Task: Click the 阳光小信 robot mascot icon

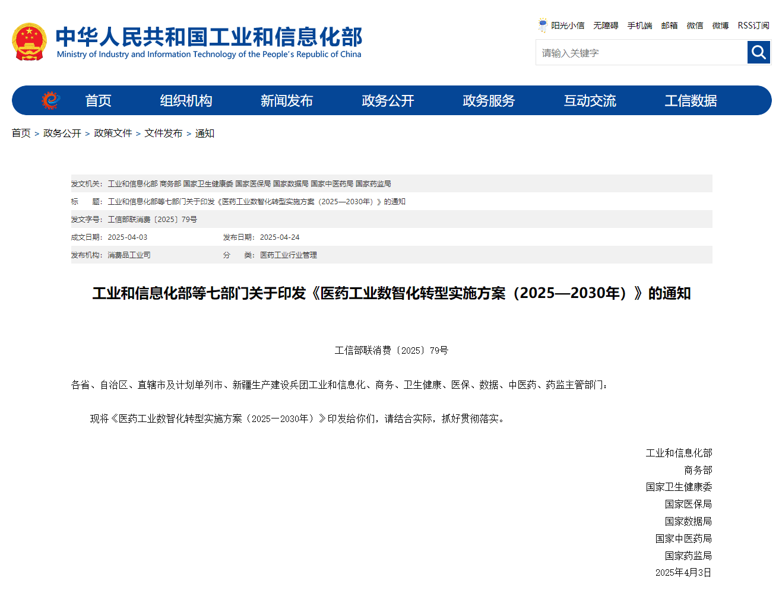Action: click(543, 25)
